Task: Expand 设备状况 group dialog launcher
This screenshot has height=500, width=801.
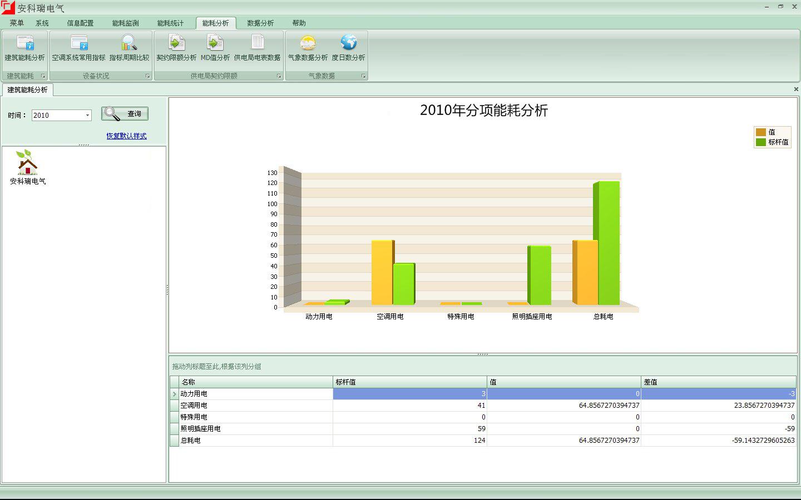Action: 147,76
